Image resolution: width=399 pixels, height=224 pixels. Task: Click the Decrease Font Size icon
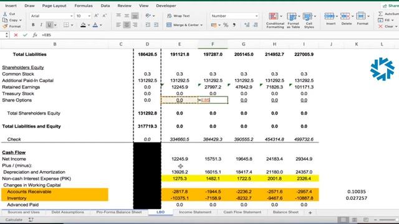pos(105,16)
